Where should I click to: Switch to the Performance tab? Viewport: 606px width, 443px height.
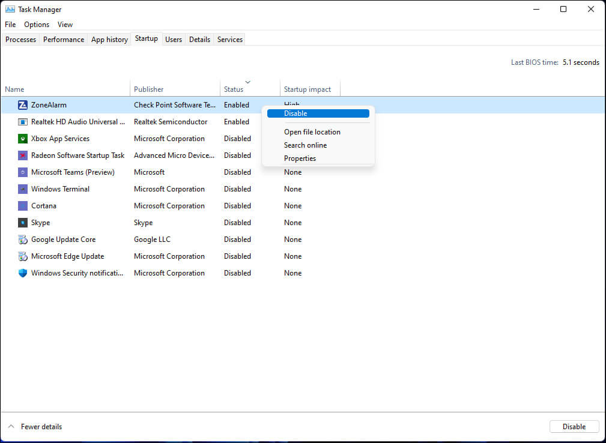pos(64,40)
